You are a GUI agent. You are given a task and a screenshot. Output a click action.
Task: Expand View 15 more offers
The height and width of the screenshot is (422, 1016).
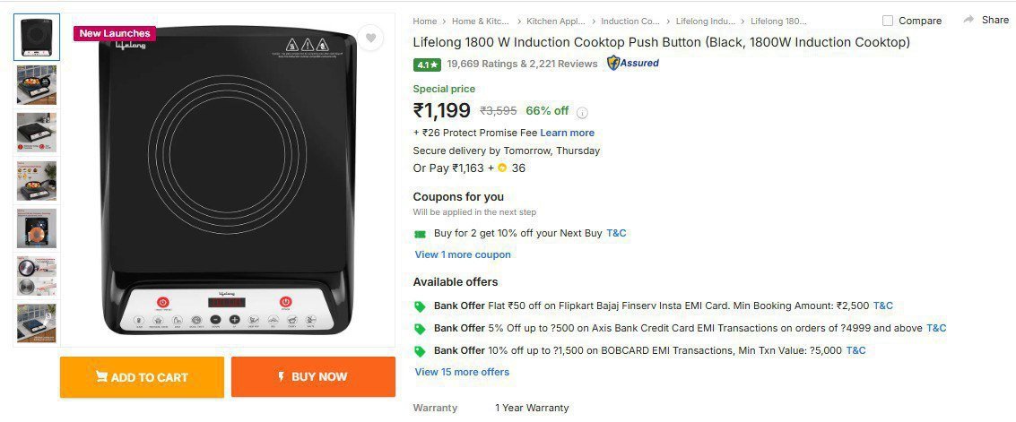point(462,372)
